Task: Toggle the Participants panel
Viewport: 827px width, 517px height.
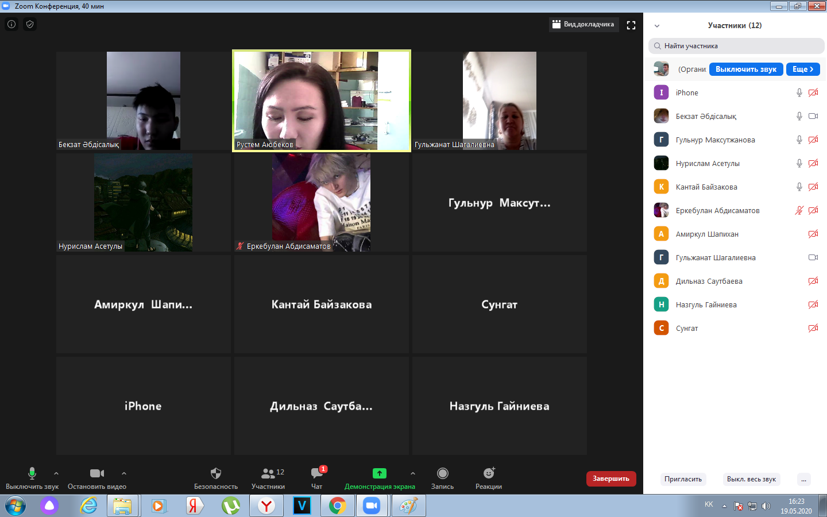Action: click(x=268, y=474)
